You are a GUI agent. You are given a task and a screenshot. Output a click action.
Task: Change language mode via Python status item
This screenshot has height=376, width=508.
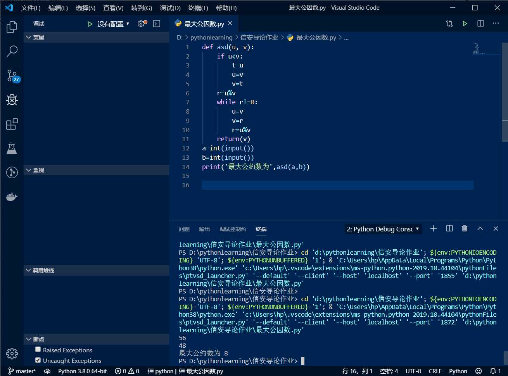click(x=458, y=371)
